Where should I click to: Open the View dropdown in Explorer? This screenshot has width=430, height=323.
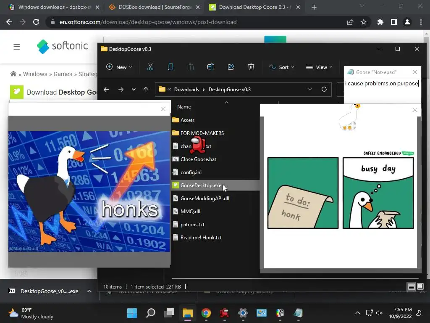click(x=319, y=67)
